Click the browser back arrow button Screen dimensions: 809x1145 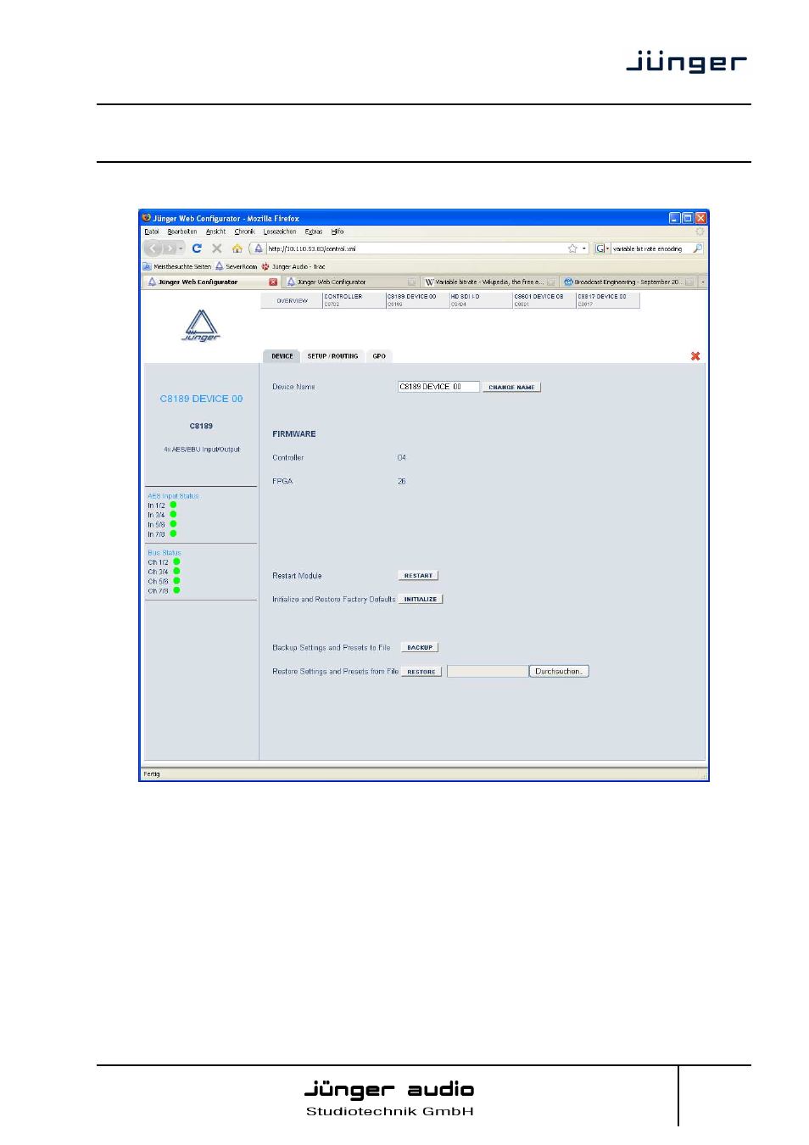click(153, 249)
